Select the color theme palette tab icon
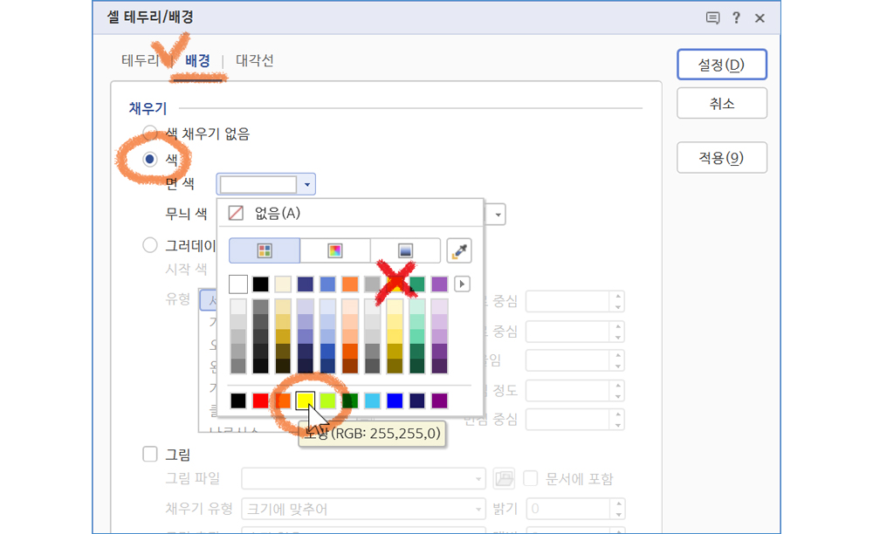Image resolution: width=873 pixels, height=534 pixels. point(265,250)
